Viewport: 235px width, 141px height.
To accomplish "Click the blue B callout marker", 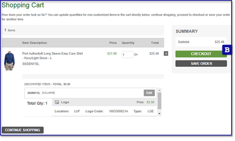I will (227, 50).
